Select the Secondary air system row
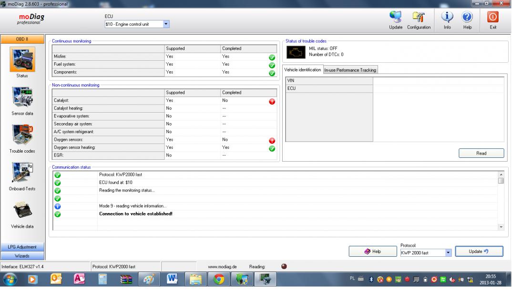This screenshot has width=512, height=291. (x=164, y=124)
